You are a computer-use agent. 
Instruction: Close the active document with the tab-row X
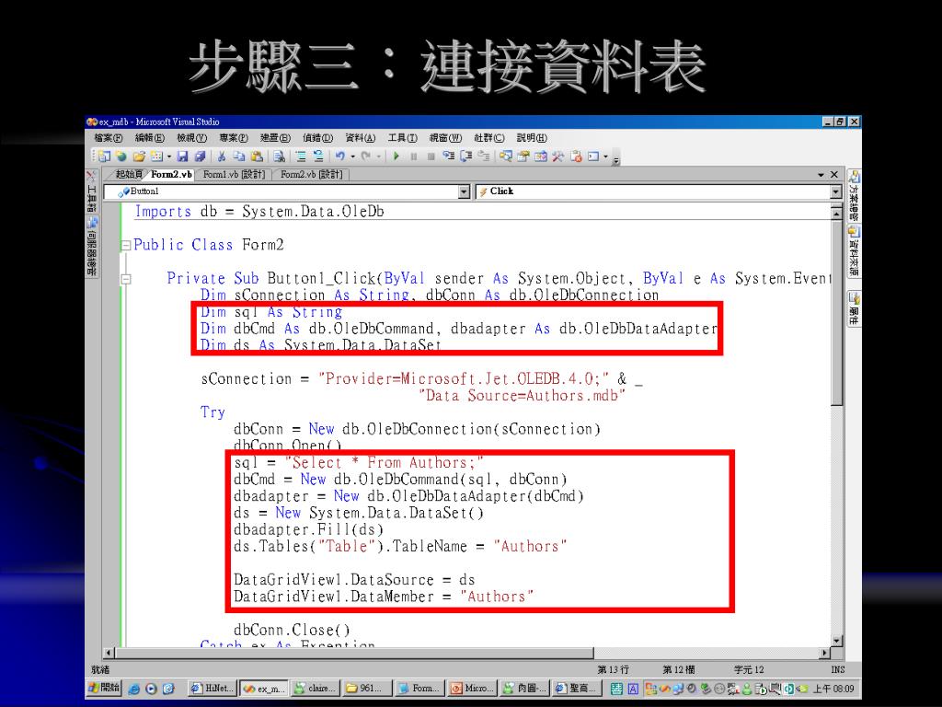pos(833,174)
